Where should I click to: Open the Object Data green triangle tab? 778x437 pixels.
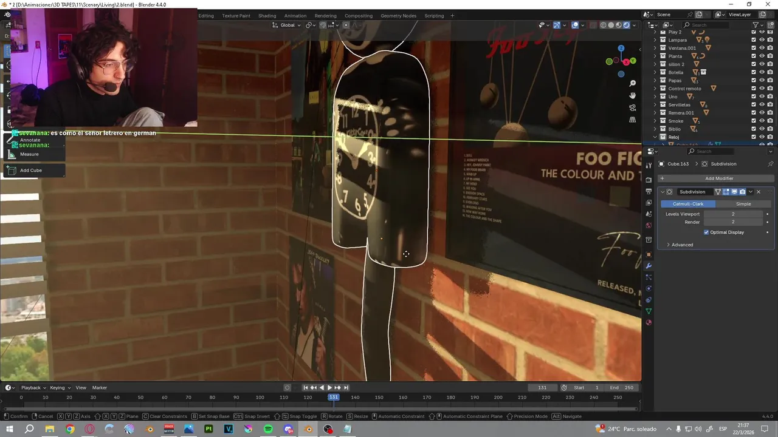649,311
